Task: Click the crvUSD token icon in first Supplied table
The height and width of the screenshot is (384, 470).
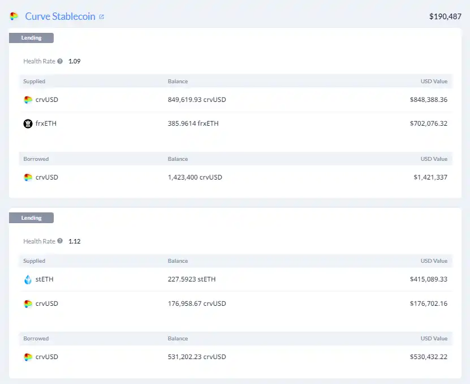Action: (28, 100)
